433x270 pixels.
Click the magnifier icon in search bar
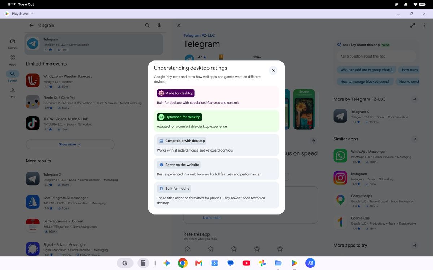coord(148,26)
